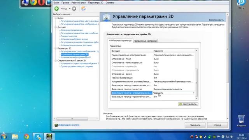Open the home page house icon
249x140 pixels.
click(83, 9)
